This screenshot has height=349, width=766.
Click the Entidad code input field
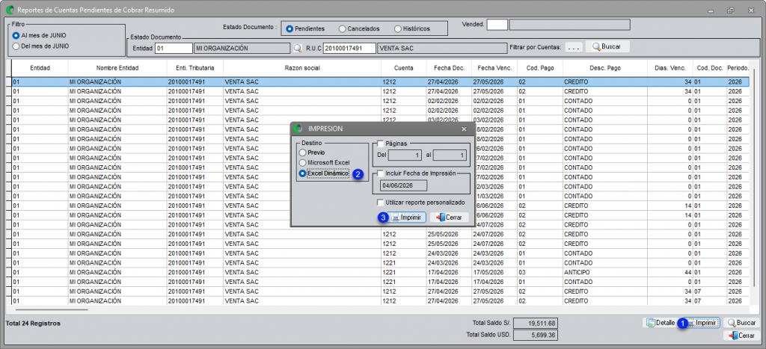click(x=174, y=49)
